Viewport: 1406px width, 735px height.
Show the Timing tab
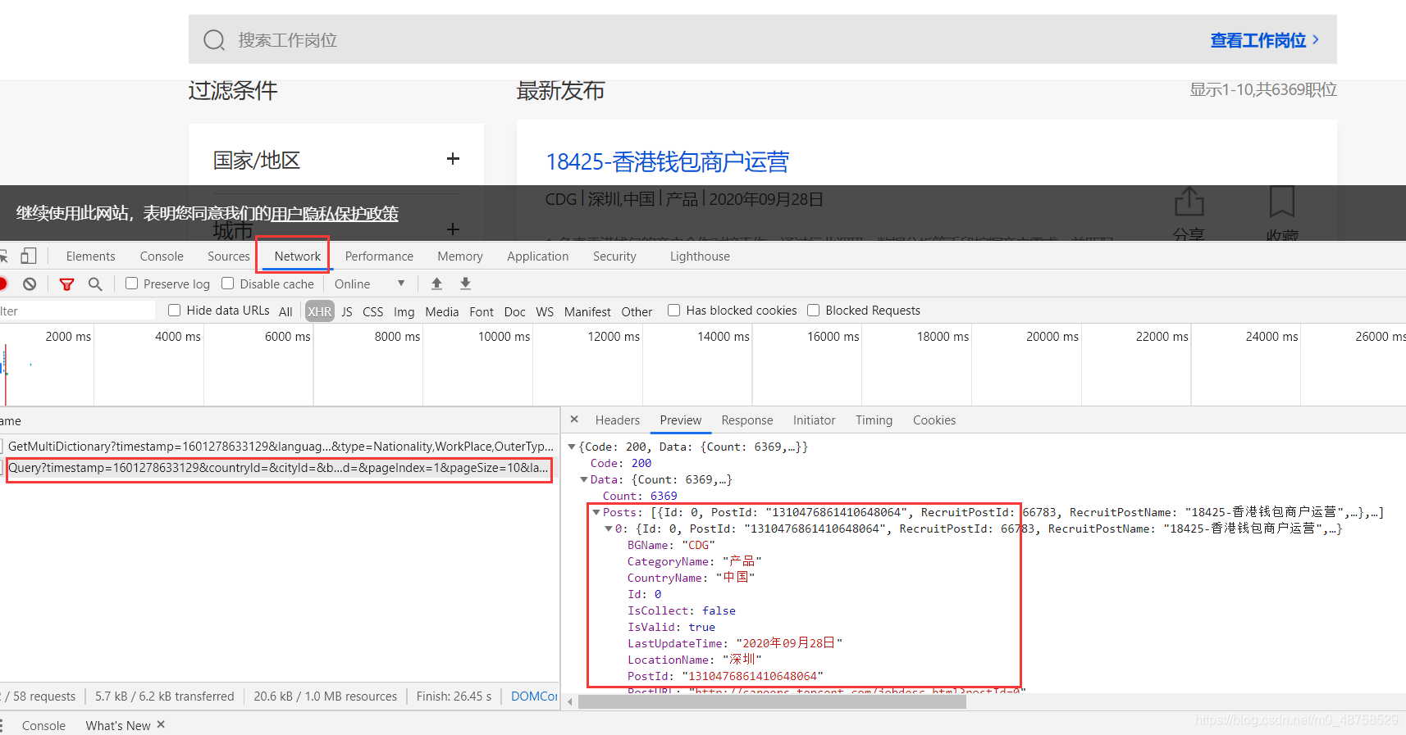pyautogui.click(x=874, y=420)
